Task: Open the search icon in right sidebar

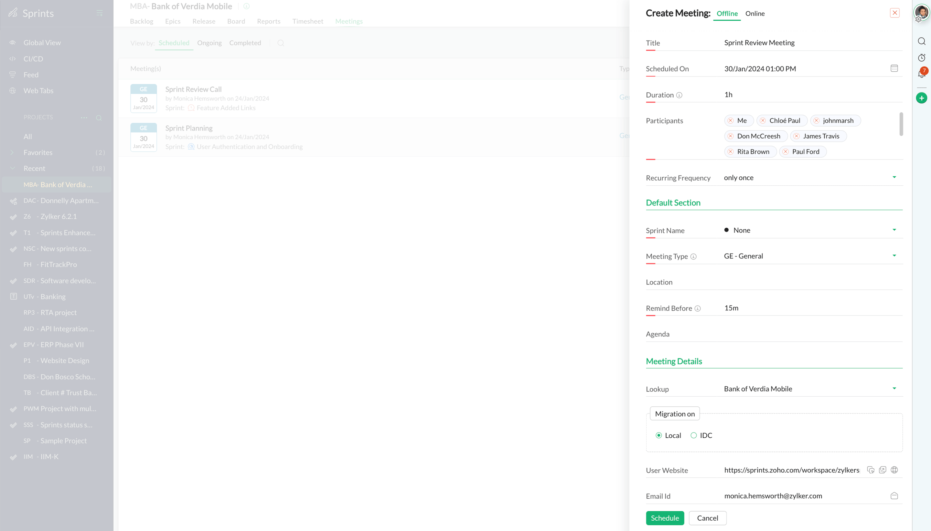Action: pyautogui.click(x=921, y=41)
